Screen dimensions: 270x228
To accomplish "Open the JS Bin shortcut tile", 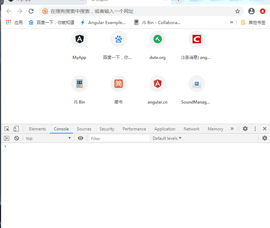I will (80, 84).
